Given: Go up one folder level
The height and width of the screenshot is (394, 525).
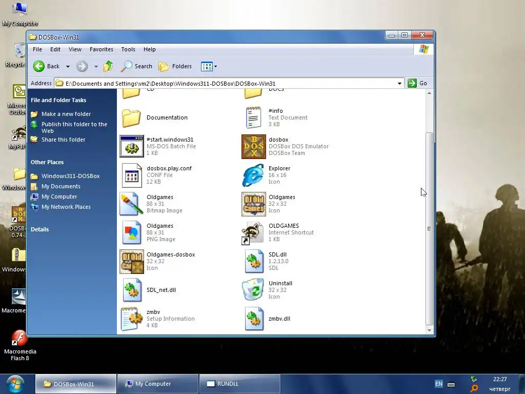Looking at the screenshot, I should (x=108, y=66).
